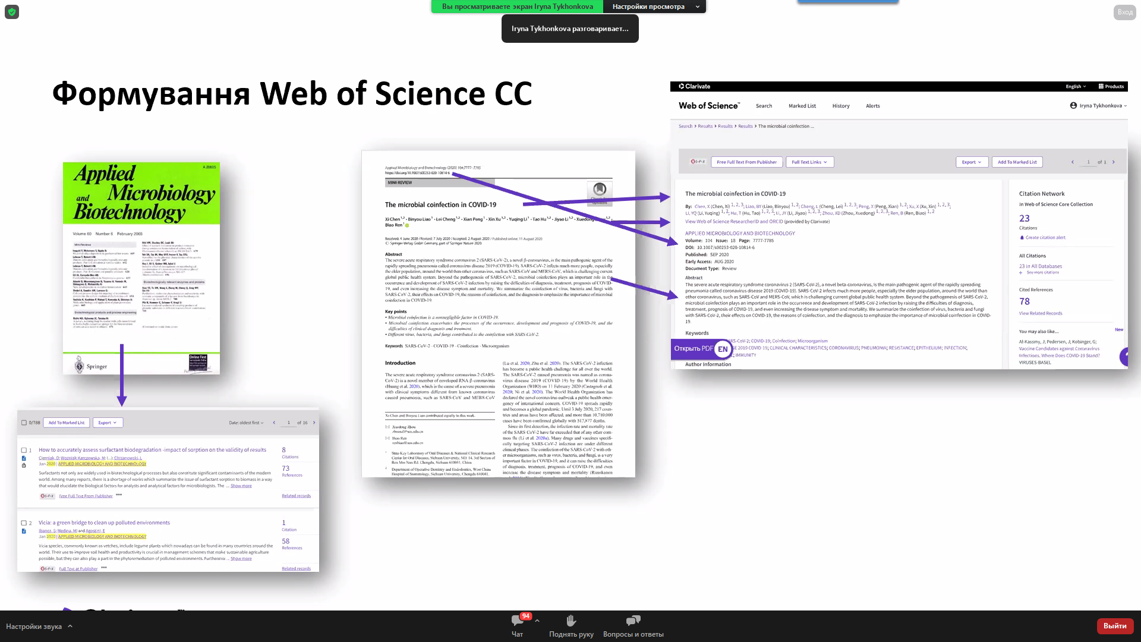Viewport: 1141px width, 642px height.
Task: Click the COVID-19 article page thumbnail
Action: (499, 314)
